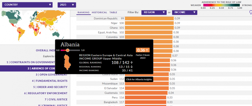This screenshot has height=106, width=252.
Task: Click the regional ranking down arrow
Action: pos(132,67)
